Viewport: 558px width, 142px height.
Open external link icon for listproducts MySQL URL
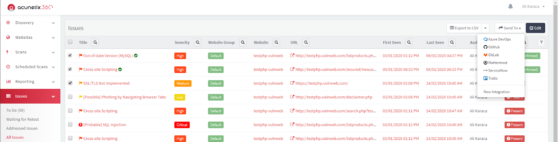pos(292,55)
